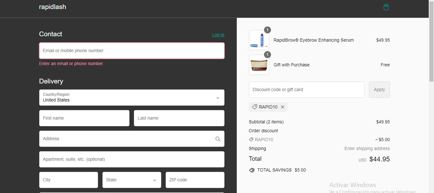Click the address search magnifier icon

(218, 139)
